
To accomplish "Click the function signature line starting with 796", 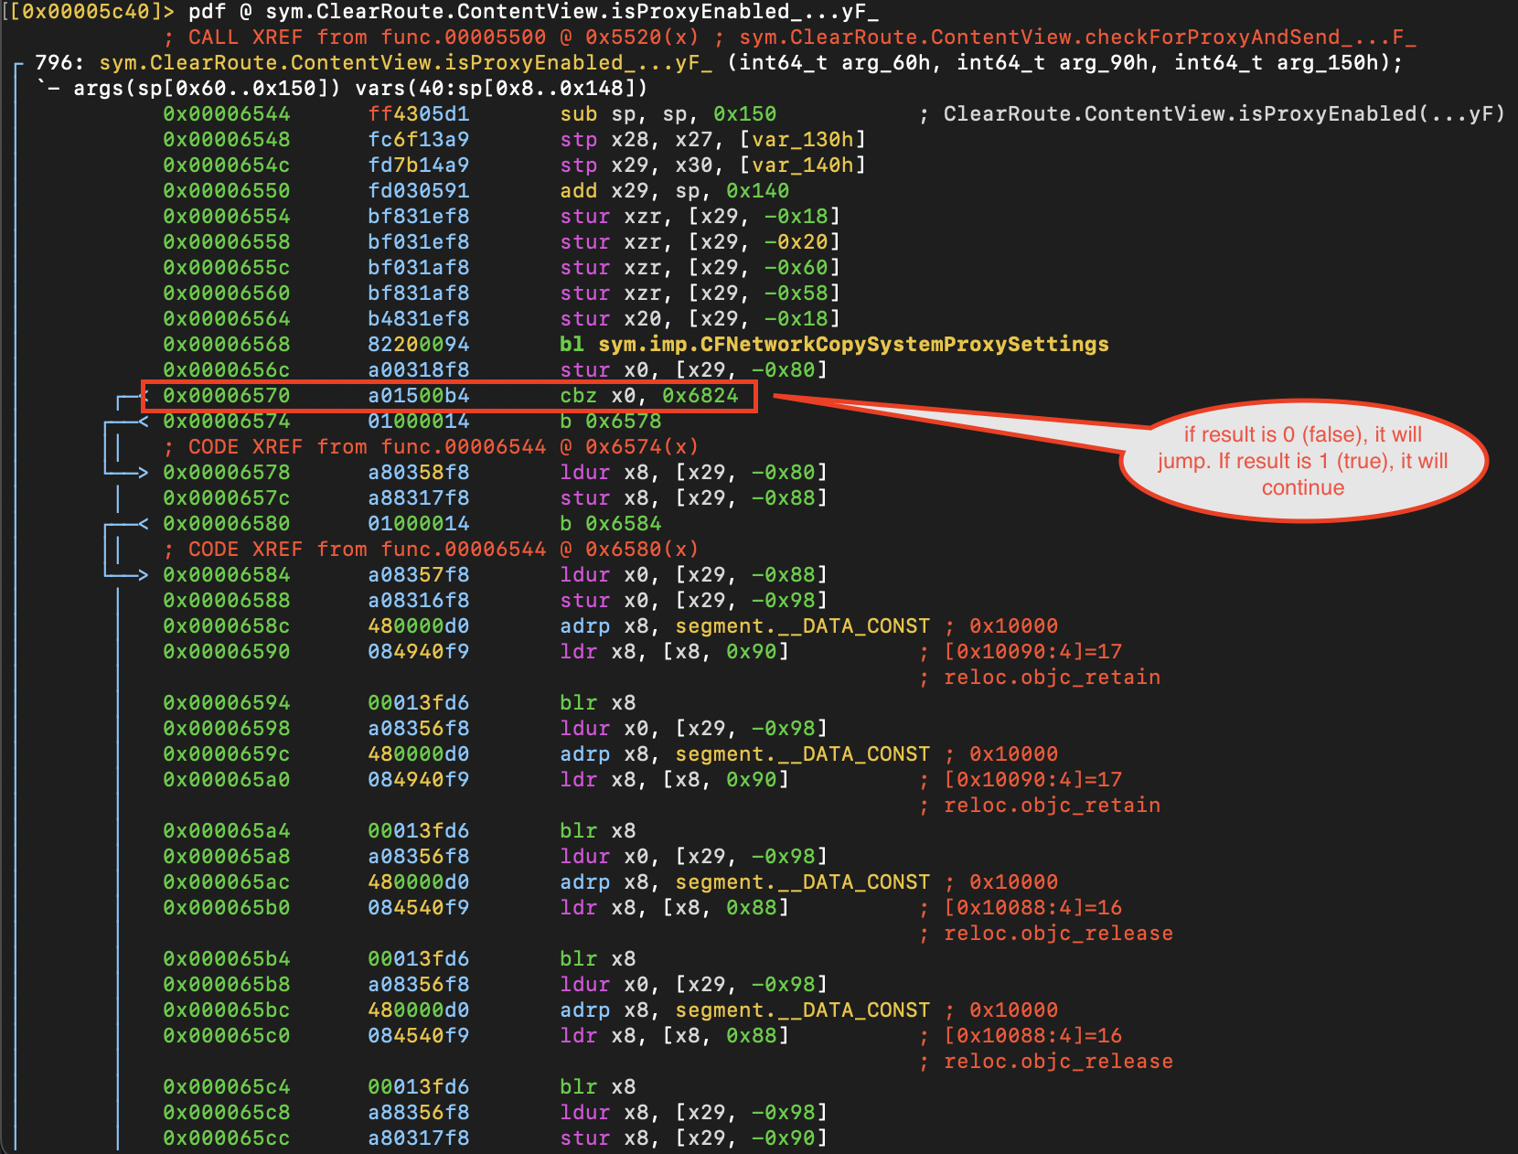I will 718,63.
